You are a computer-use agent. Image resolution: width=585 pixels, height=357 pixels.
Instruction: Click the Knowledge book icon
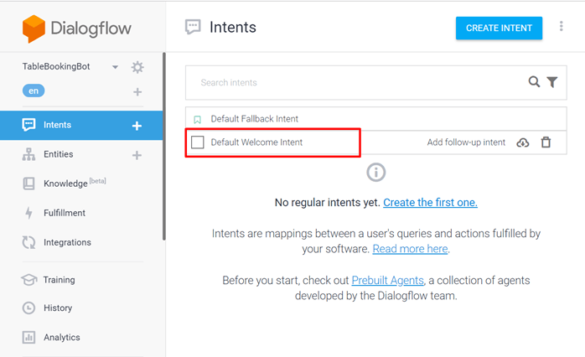28,184
